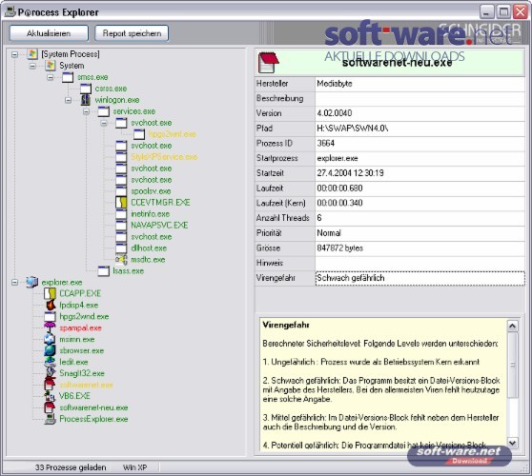Viewport: 532px width, 476px height.
Task: Select the yellow hpgs2wnf.exe label
Action: coord(172,134)
